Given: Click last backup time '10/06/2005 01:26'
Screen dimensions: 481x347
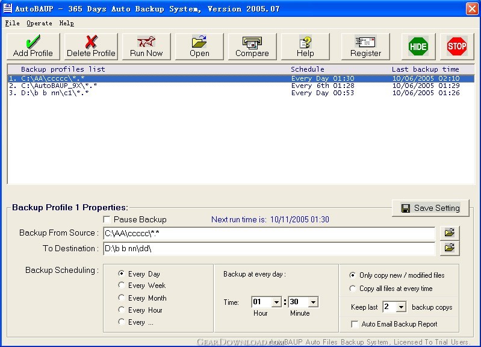Looking at the screenshot, I should (x=426, y=93).
